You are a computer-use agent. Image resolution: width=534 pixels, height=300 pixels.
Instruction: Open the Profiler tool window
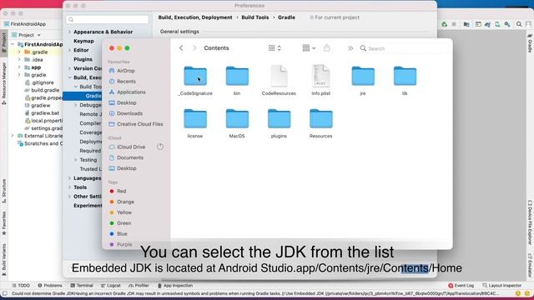tap(139, 285)
